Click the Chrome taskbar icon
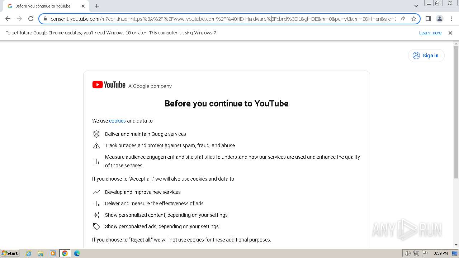 point(65,253)
